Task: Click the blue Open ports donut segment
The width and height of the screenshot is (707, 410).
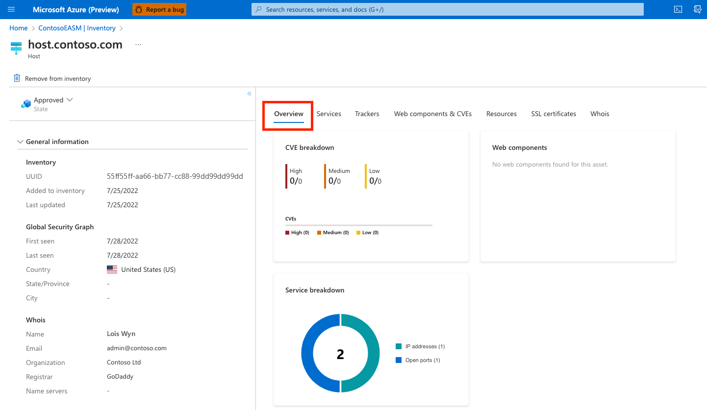Action: coord(307,353)
